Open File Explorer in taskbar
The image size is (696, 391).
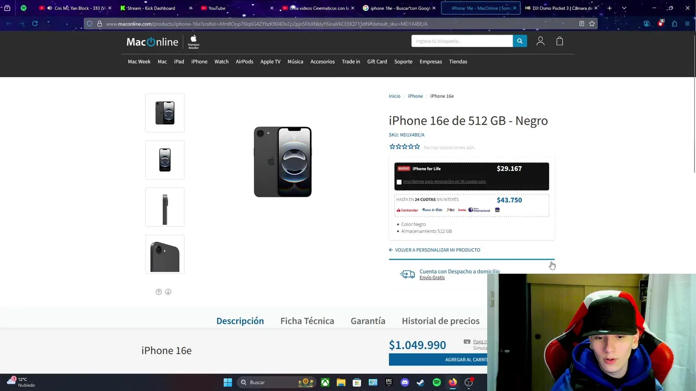(341, 382)
